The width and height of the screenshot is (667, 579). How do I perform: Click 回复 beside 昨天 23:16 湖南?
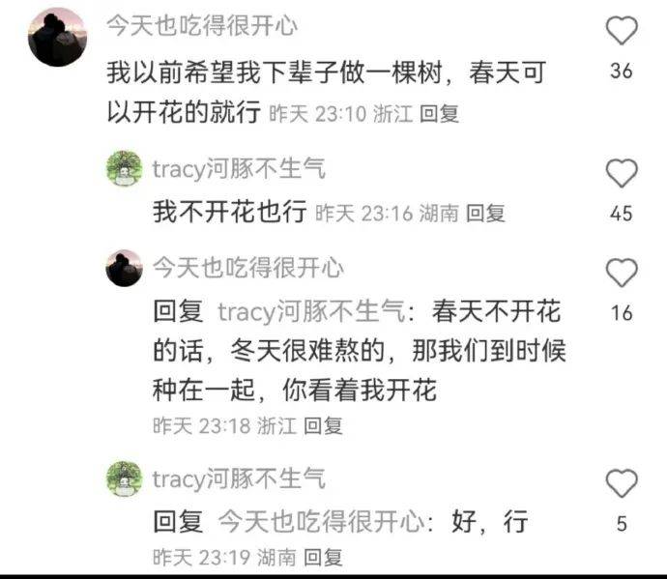tap(485, 213)
